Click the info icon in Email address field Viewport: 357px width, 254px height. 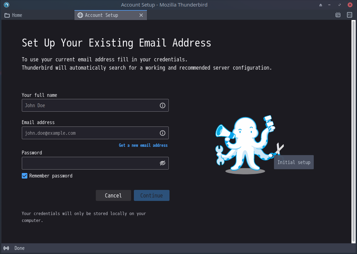point(162,133)
